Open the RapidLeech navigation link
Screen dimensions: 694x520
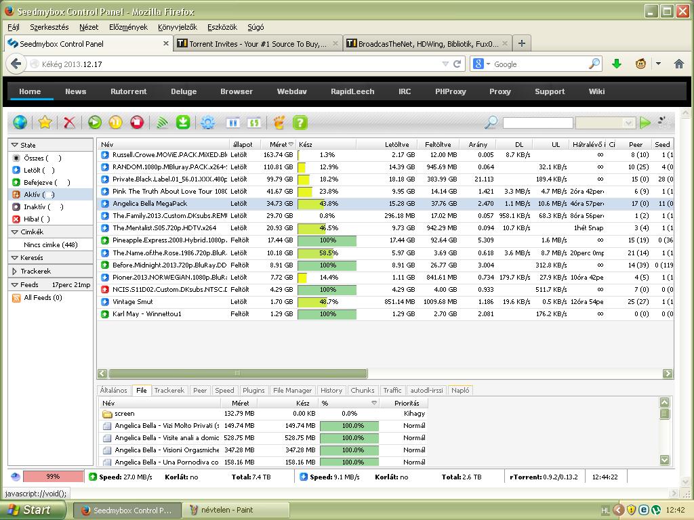point(352,91)
